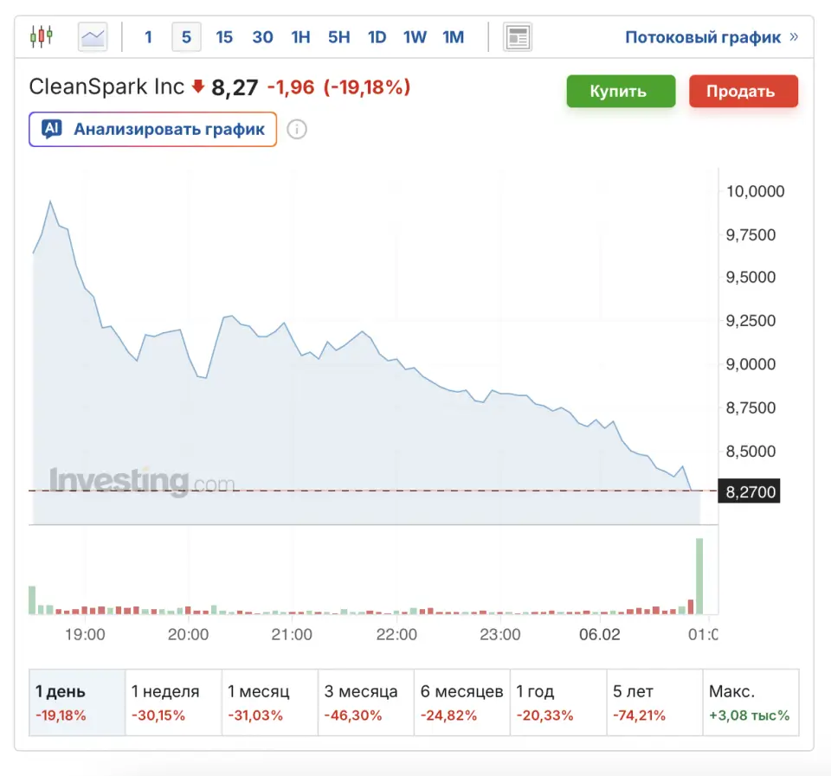Choose the 1D chart interval
Viewport: 831px width, 776px height.
pyautogui.click(x=377, y=37)
